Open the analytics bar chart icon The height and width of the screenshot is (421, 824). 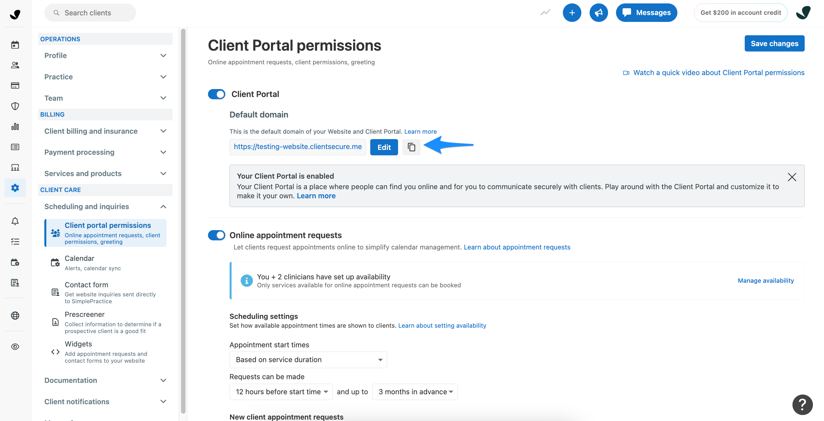point(15,127)
